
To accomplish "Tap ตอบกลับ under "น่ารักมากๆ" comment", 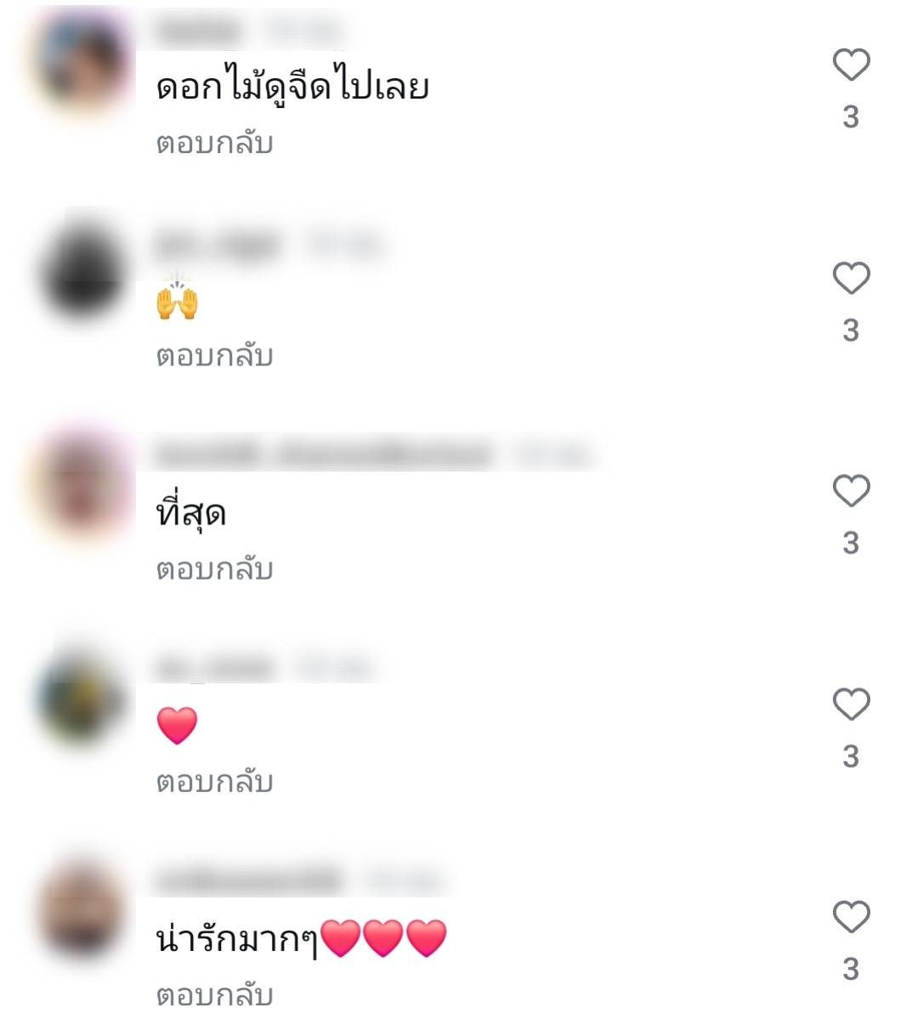I will pos(214,994).
